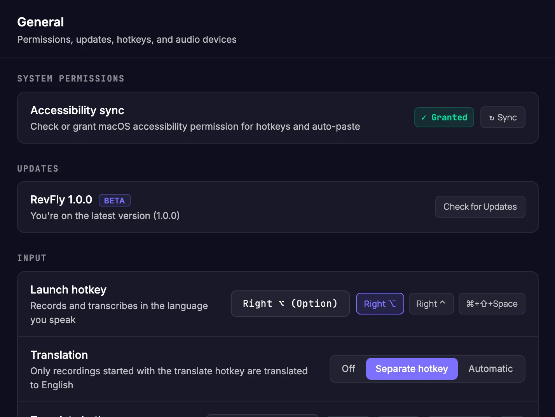The width and height of the screenshot is (555, 417).
Task: Click the SYSTEM PERMISSIONS section header
Action: (x=71, y=79)
